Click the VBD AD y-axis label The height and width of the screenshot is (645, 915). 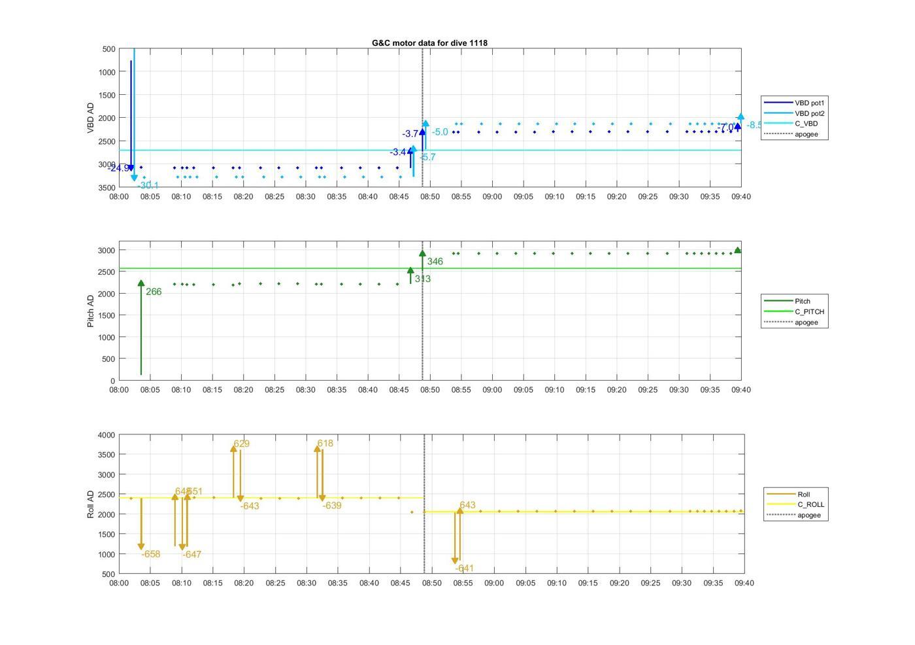click(x=90, y=118)
